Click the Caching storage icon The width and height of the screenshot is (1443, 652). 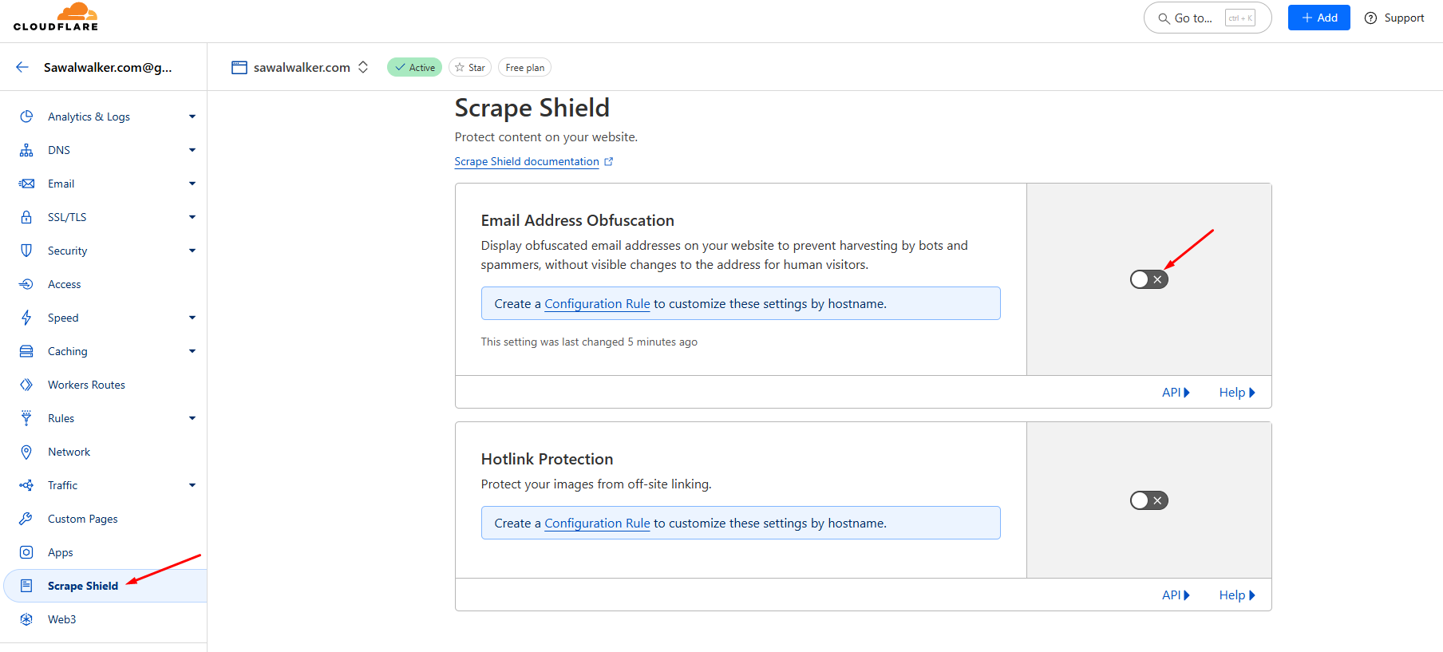pyautogui.click(x=26, y=351)
